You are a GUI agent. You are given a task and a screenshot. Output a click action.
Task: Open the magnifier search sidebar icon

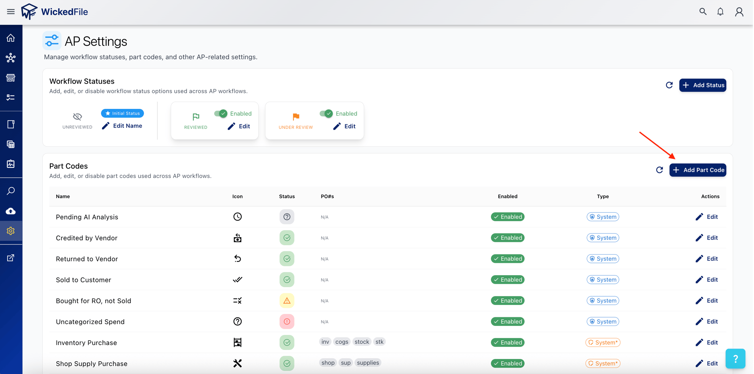pyautogui.click(x=11, y=191)
